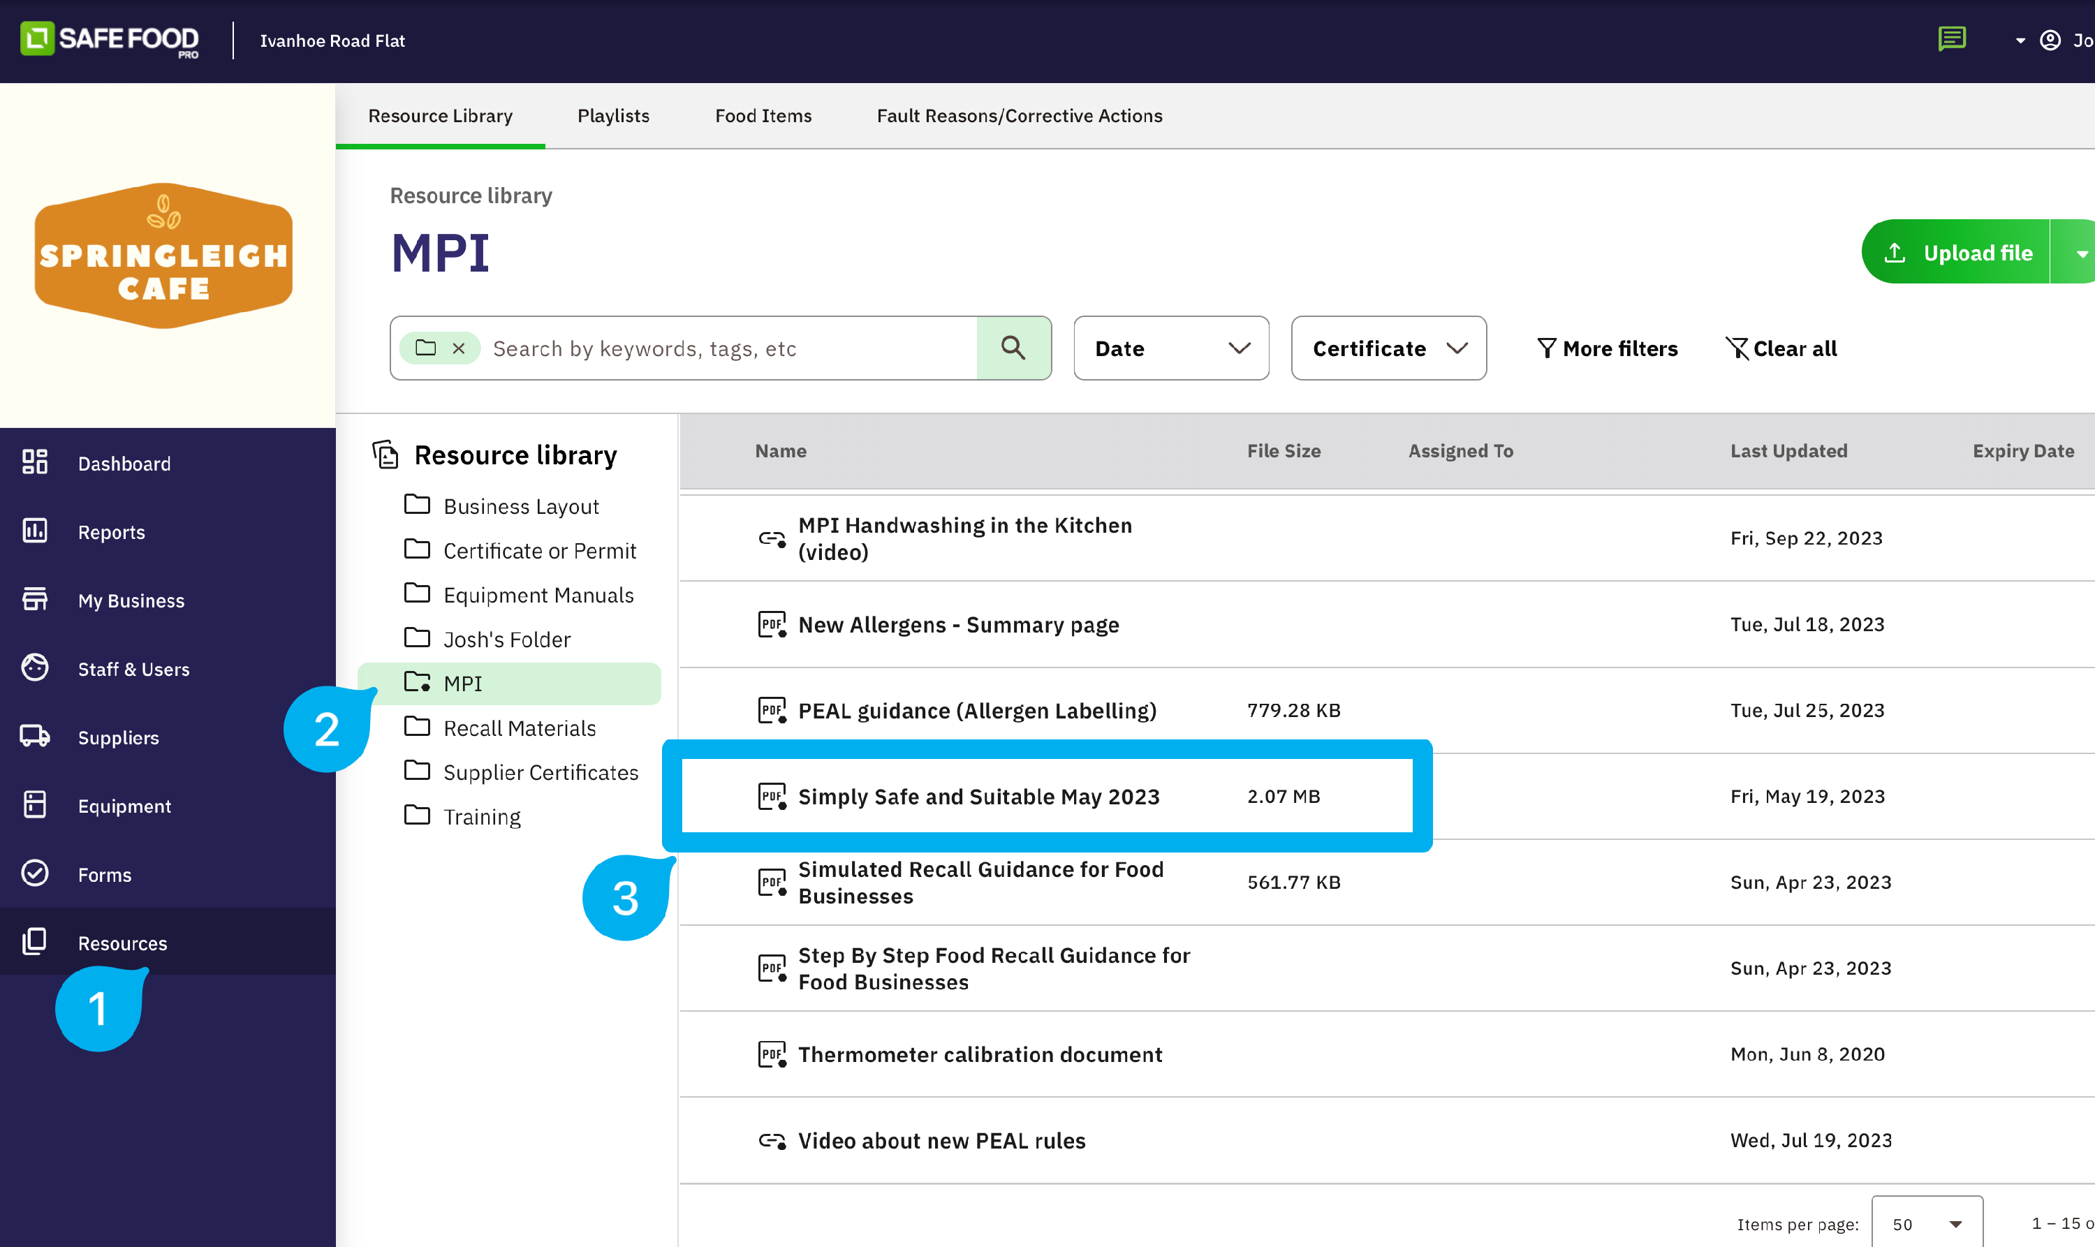Click the search magnifier button

pyautogui.click(x=1013, y=348)
